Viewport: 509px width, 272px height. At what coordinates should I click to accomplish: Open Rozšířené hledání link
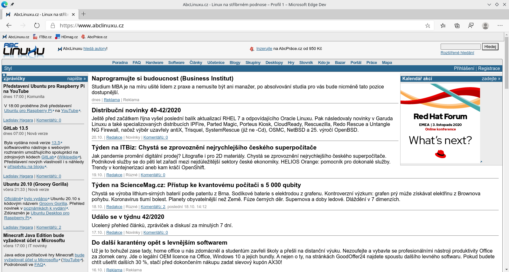pyautogui.click(x=457, y=53)
